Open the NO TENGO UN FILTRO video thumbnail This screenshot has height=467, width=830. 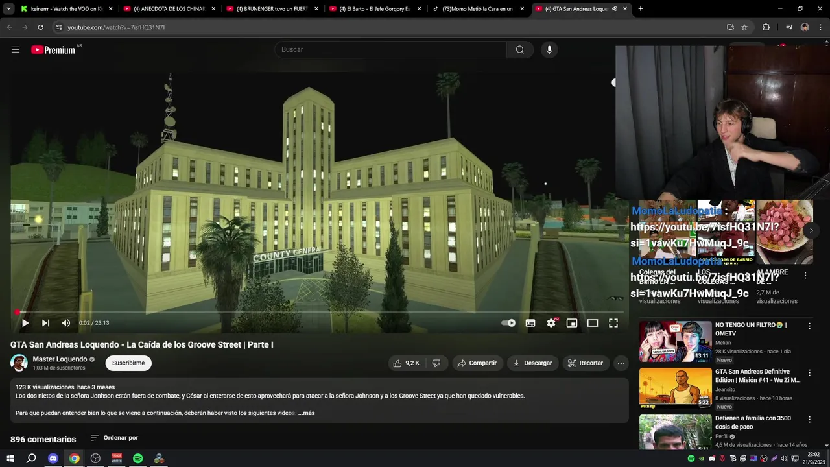pos(675,341)
